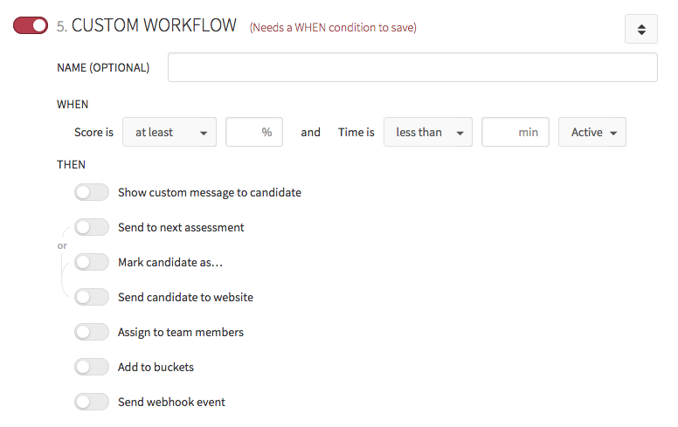Image resolution: width=678 pixels, height=427 pixels.
Task: Click the reorder up/down arrows button
Action: click(641, 29)
